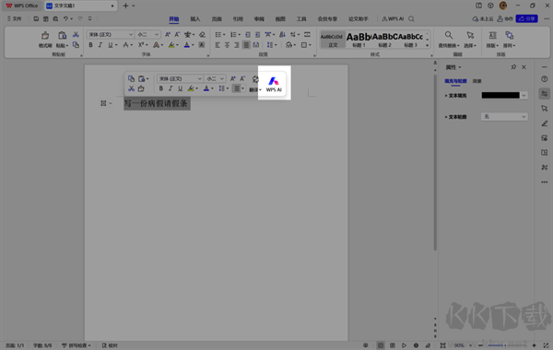This screenshot has width=553, height=350.
Task: Open the File menu button
Action: click(15, 18)
